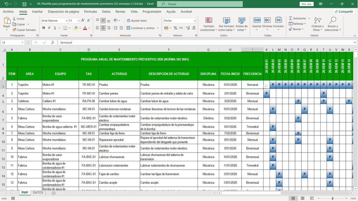Toggle bold N formatting
This screenshot has height=201, width=358.
pyautogui.click(x=44, y=28)
